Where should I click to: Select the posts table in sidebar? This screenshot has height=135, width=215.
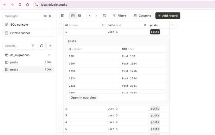(x=28, y=62)
